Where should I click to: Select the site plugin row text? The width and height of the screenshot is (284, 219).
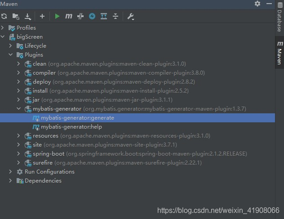pos(105,145)
